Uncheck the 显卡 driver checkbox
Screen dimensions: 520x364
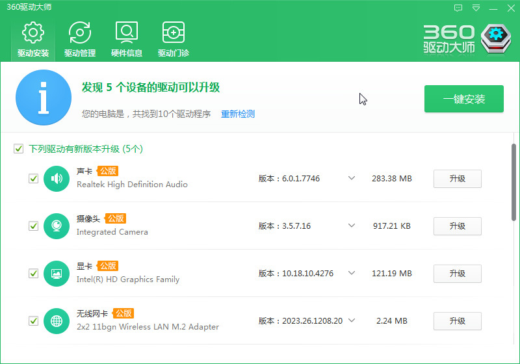click(34, 274)
